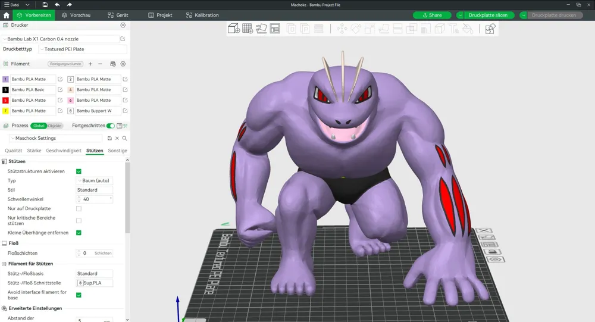Click the Support painting tool icon
The image size is (595, 322).
coord(425,29)
